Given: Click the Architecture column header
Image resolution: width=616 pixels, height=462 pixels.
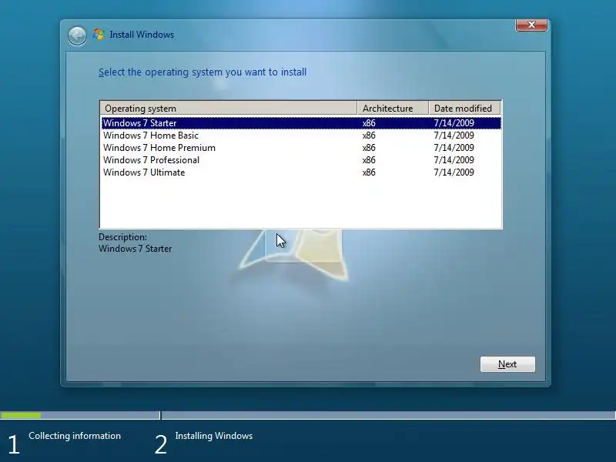Looking at the screenshot, I should (x=393, y=108).
